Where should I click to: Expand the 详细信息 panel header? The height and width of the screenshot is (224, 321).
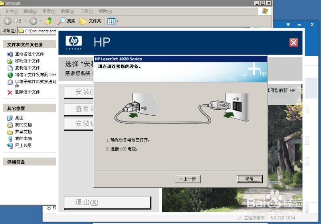point(30,162)
